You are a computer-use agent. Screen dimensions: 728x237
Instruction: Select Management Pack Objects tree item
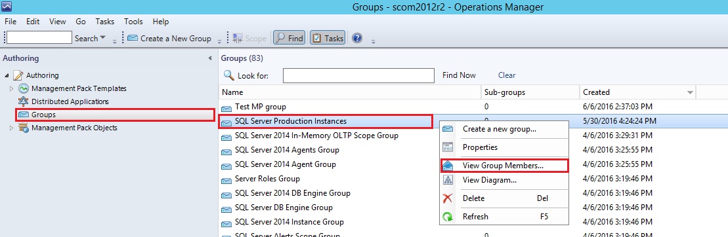(x=74, y=128)
